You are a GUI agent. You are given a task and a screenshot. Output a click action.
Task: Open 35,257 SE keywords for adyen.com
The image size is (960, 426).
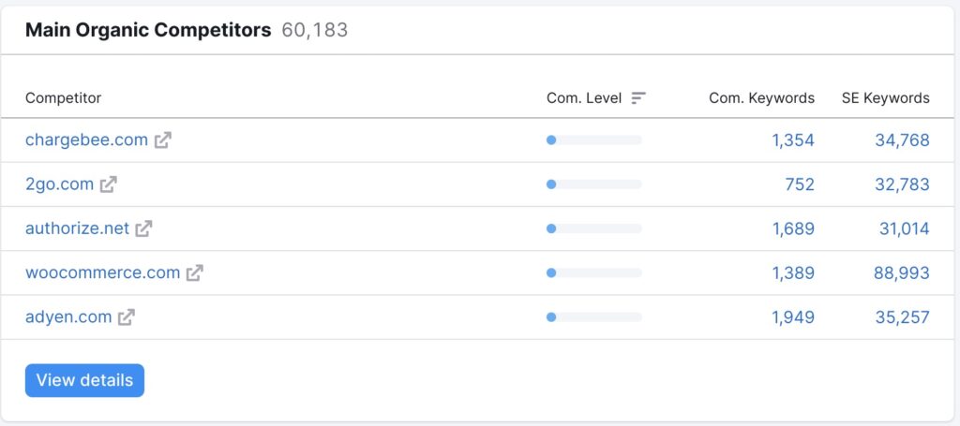coord(902,317)
